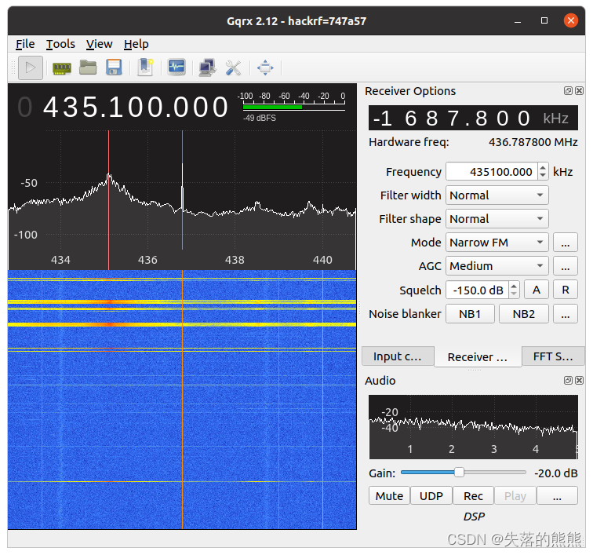
Task: Open demodulator options next to Mode
Action: click(x=566, y=243)
